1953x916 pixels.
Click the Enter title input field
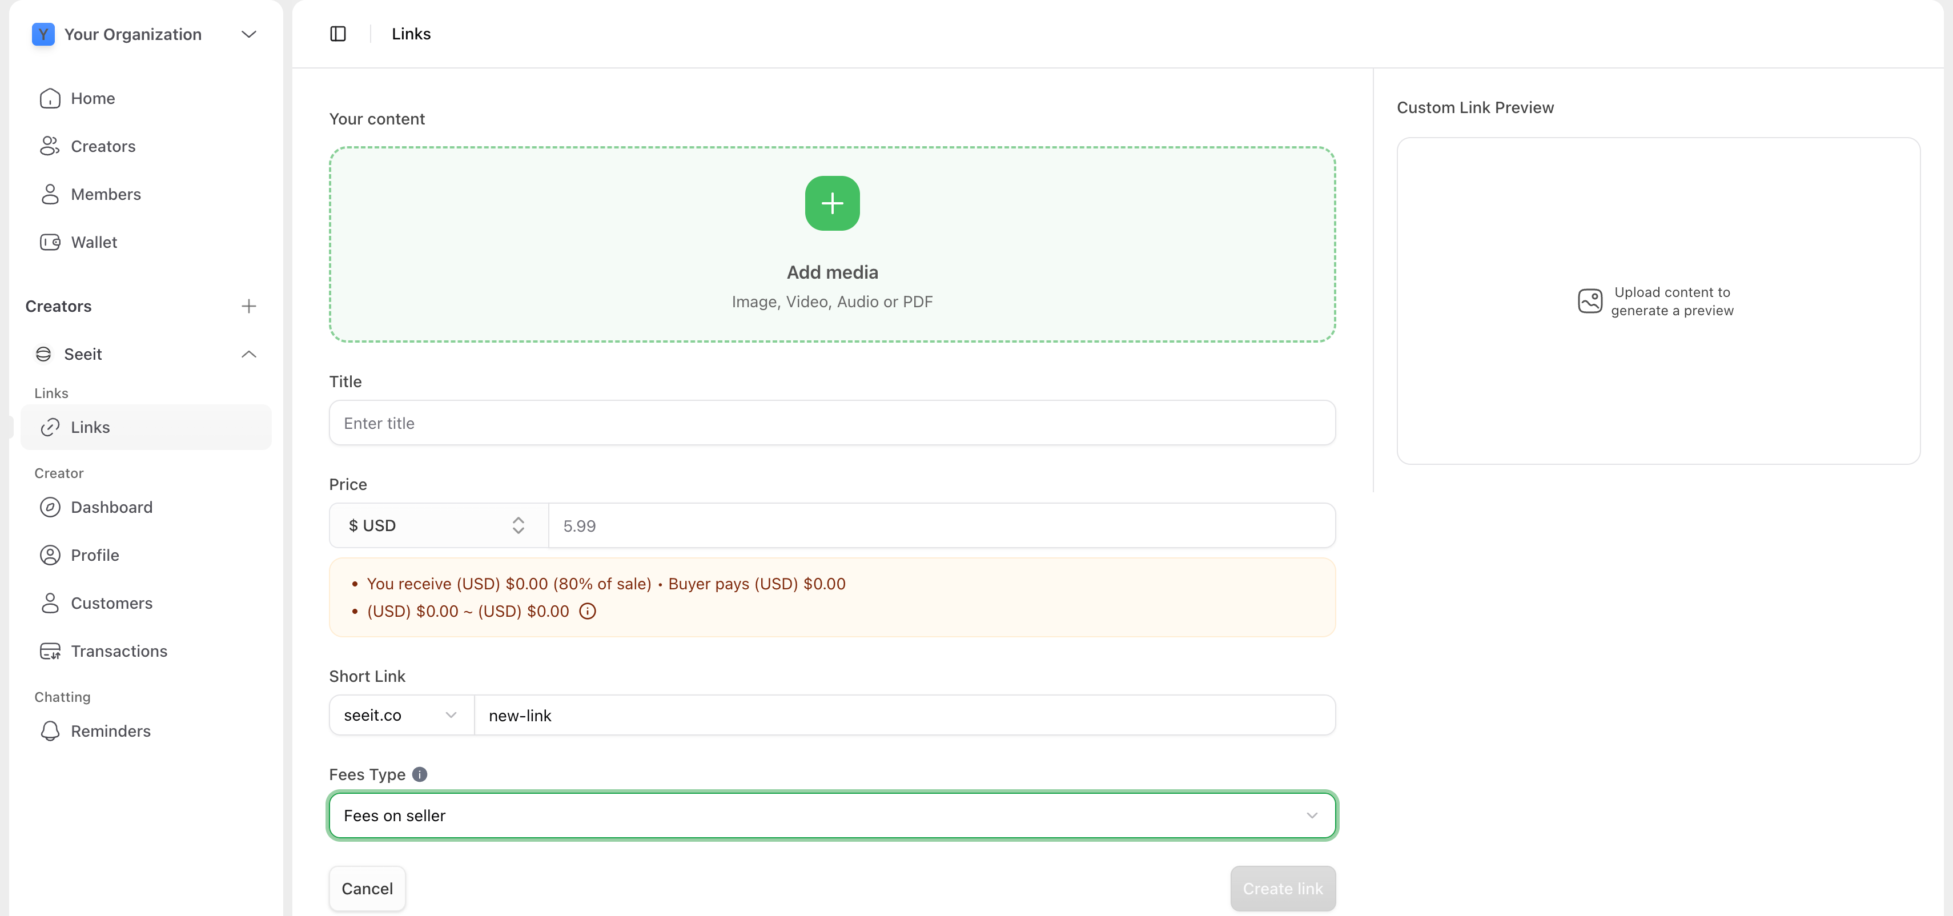pyautogui.click(x=831, y=423)
